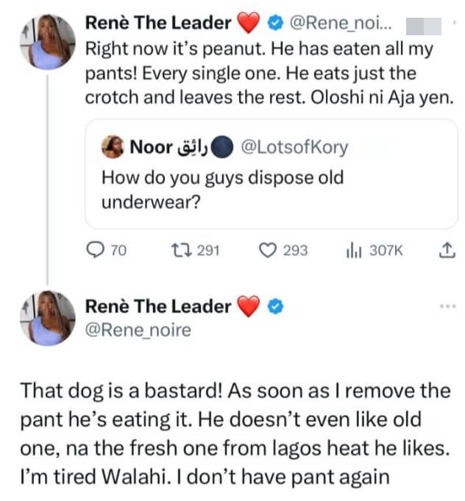Visit the @LotsofKory profile handle
465x501 pixels.
(294, 148)
